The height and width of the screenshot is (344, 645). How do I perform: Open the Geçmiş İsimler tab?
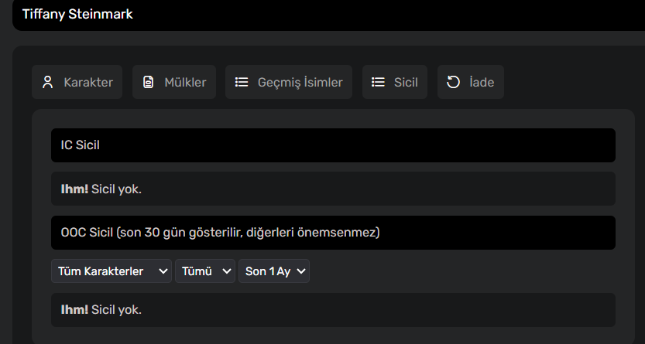pyautogui.click(x=289, y=82)
